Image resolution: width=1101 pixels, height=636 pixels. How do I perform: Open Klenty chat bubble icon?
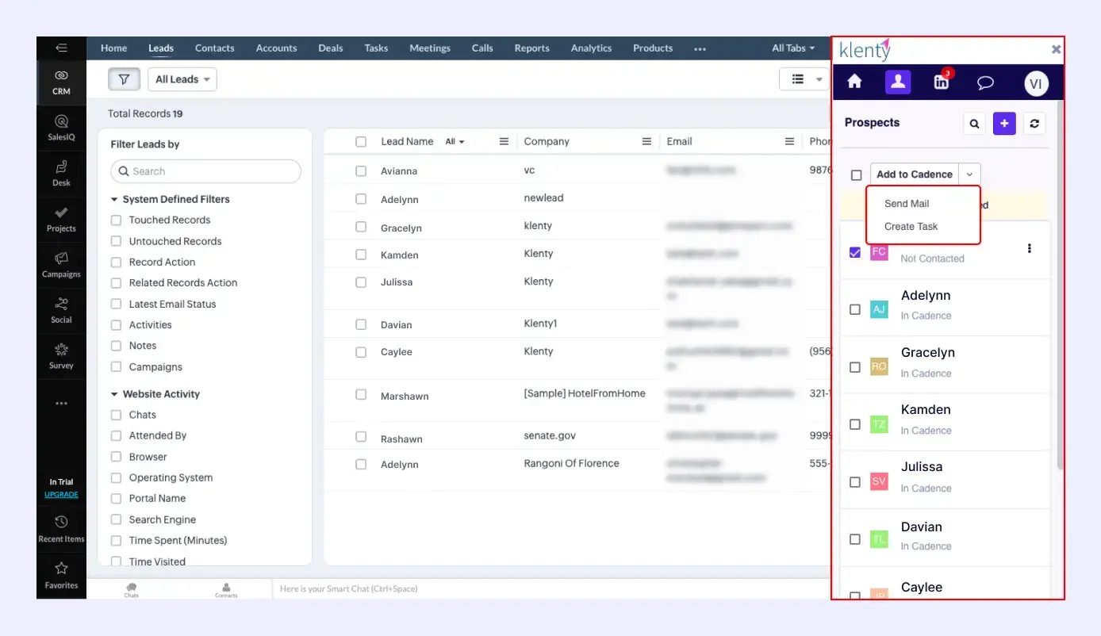(x=985, y=82)
